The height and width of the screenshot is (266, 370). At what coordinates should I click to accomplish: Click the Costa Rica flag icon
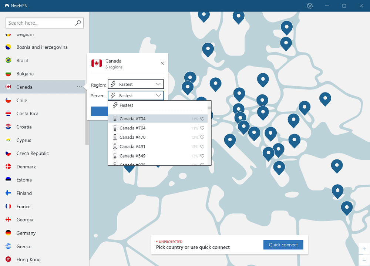(8, 114)
